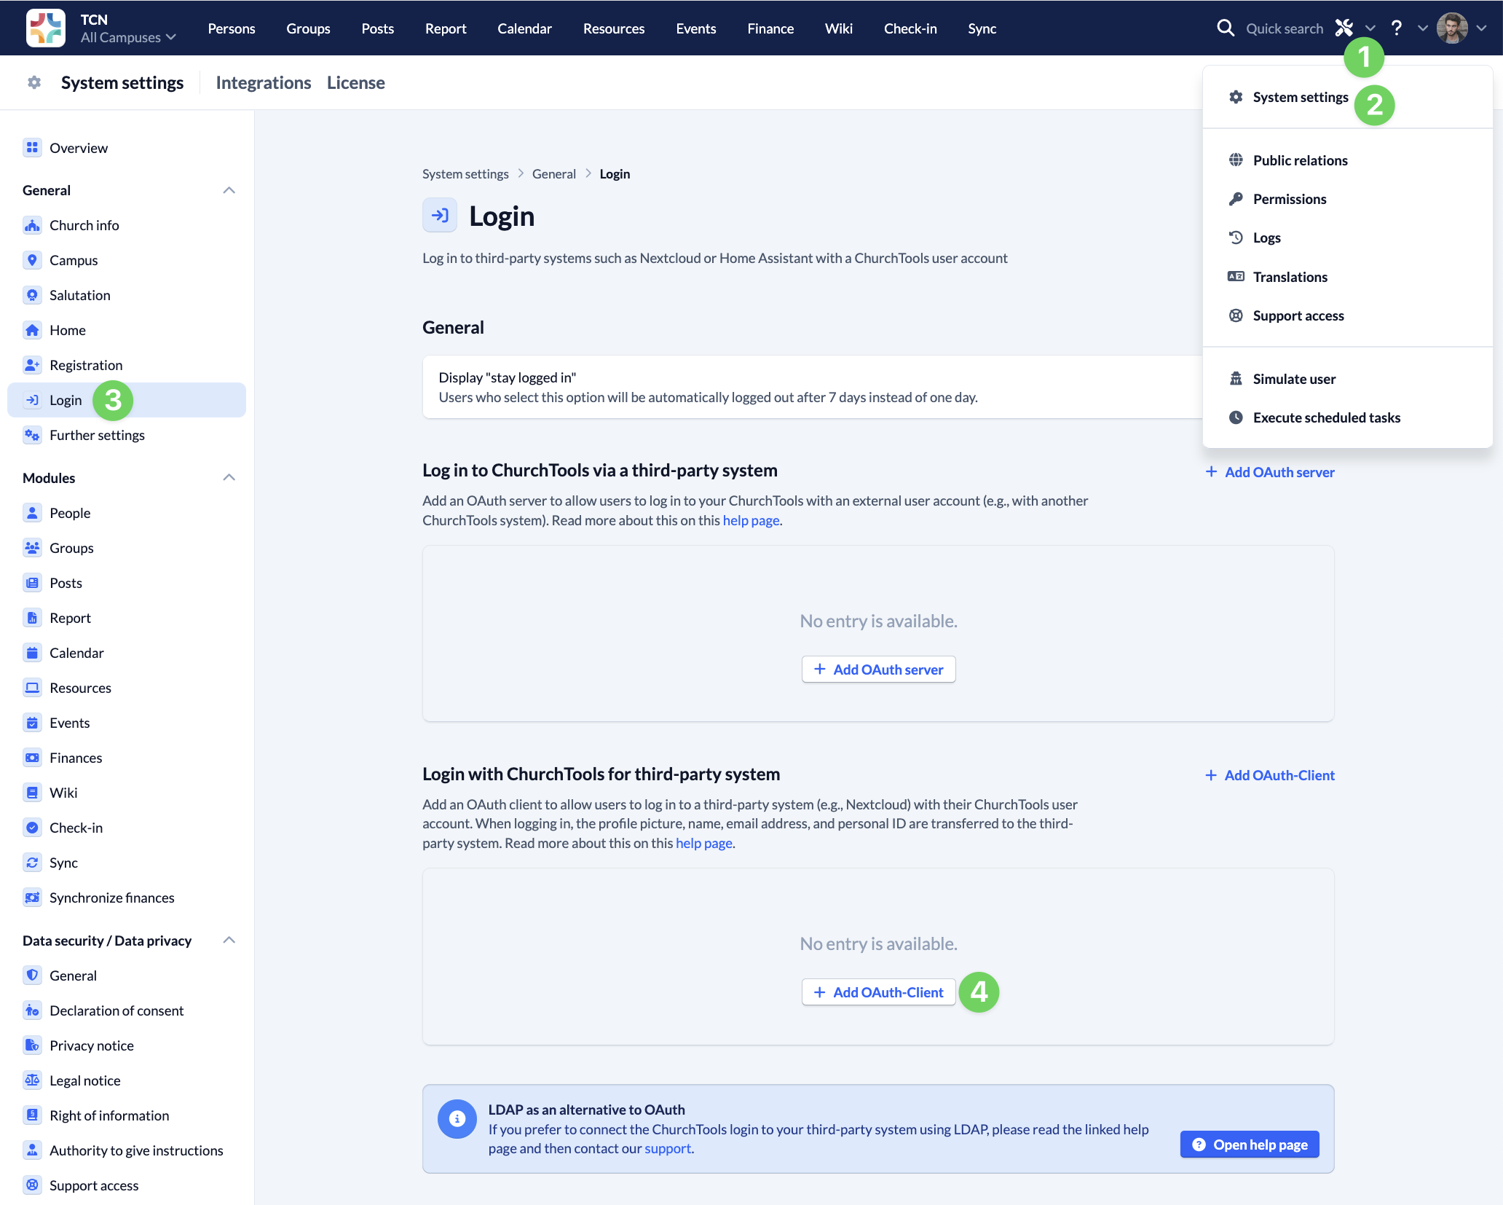
Task: Open the All Campuses dropdown
Action: tap(128, 37)
